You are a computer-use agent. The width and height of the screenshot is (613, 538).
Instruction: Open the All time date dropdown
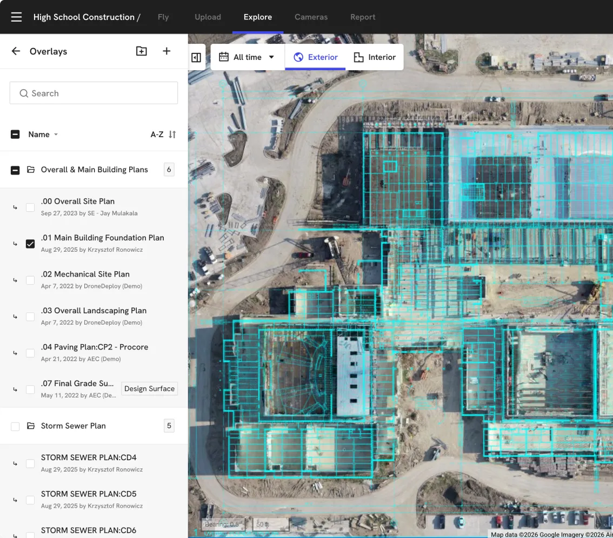(x=248, y=57)
